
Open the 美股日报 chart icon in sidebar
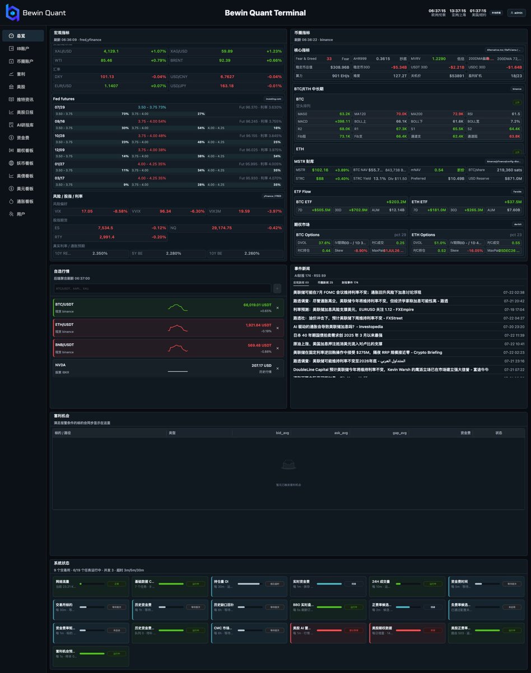click(11, 112)
